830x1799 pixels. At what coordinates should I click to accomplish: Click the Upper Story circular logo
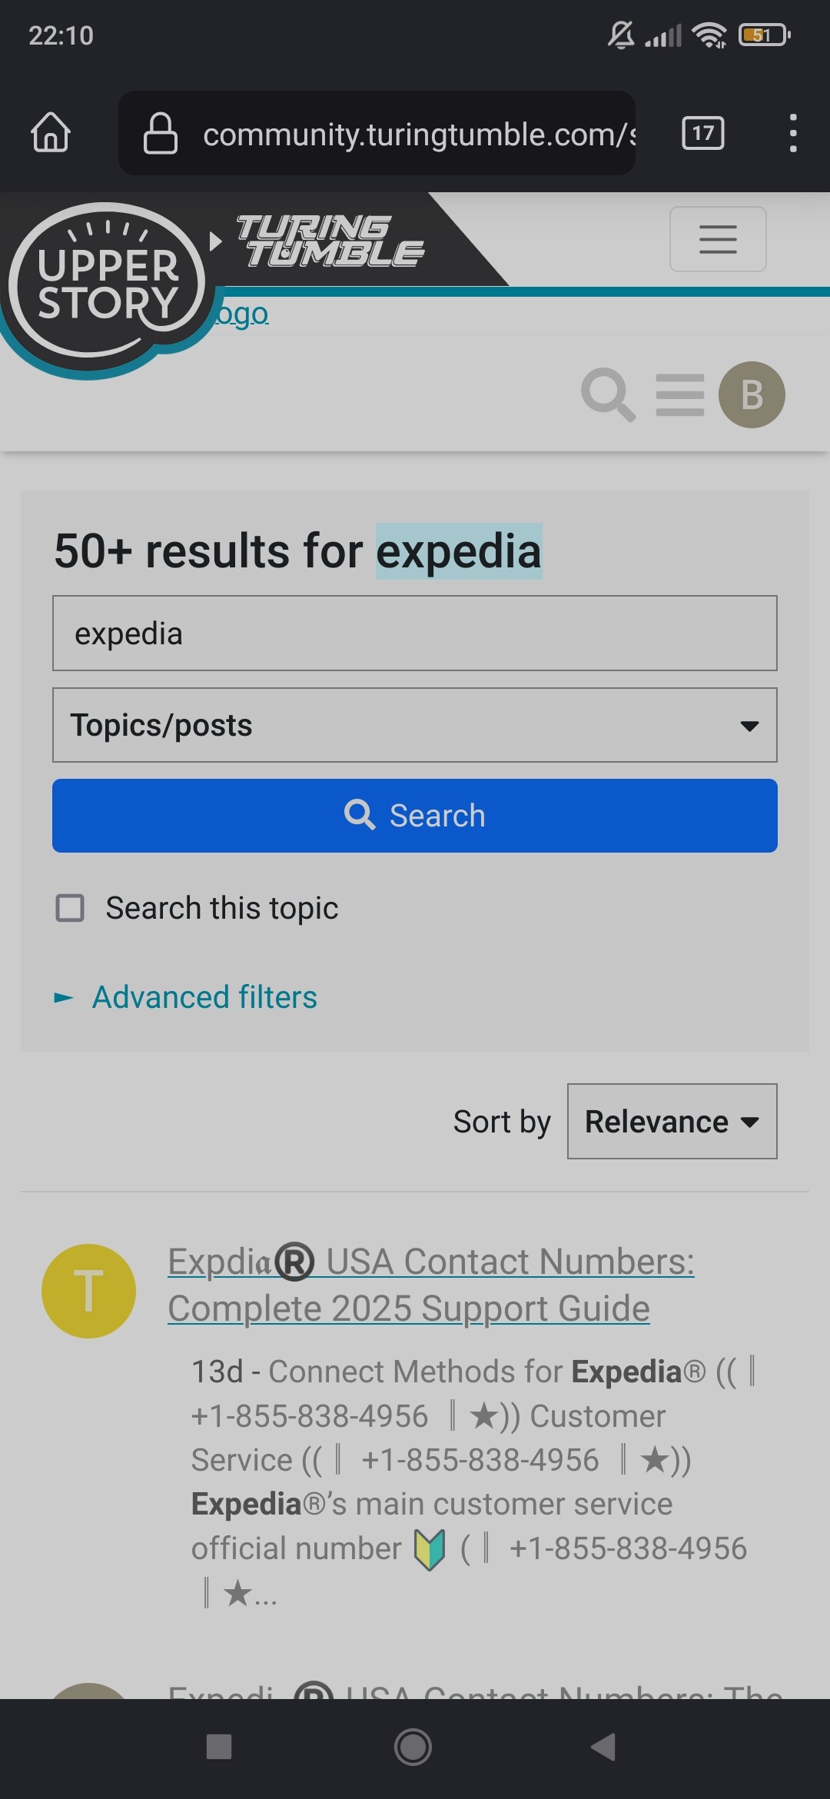(x=108, y=284)
